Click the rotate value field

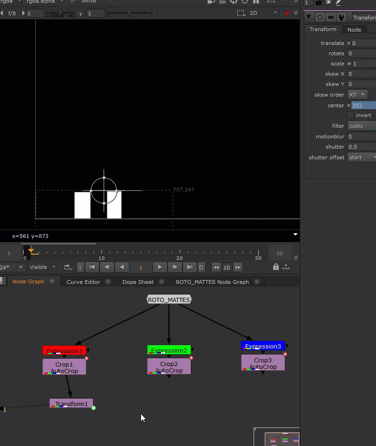[x=362, y=53]
